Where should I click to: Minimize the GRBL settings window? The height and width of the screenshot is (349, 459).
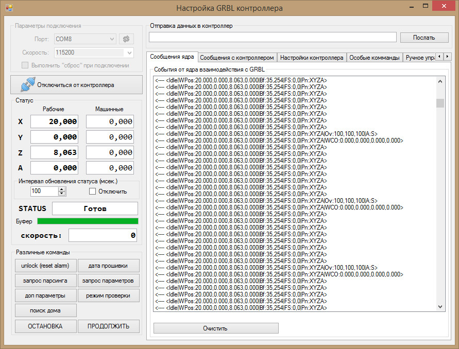click(411, 7)
